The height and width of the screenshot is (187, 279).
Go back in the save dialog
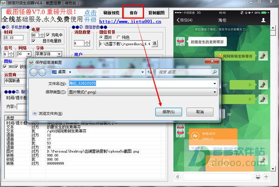point(33,72)
